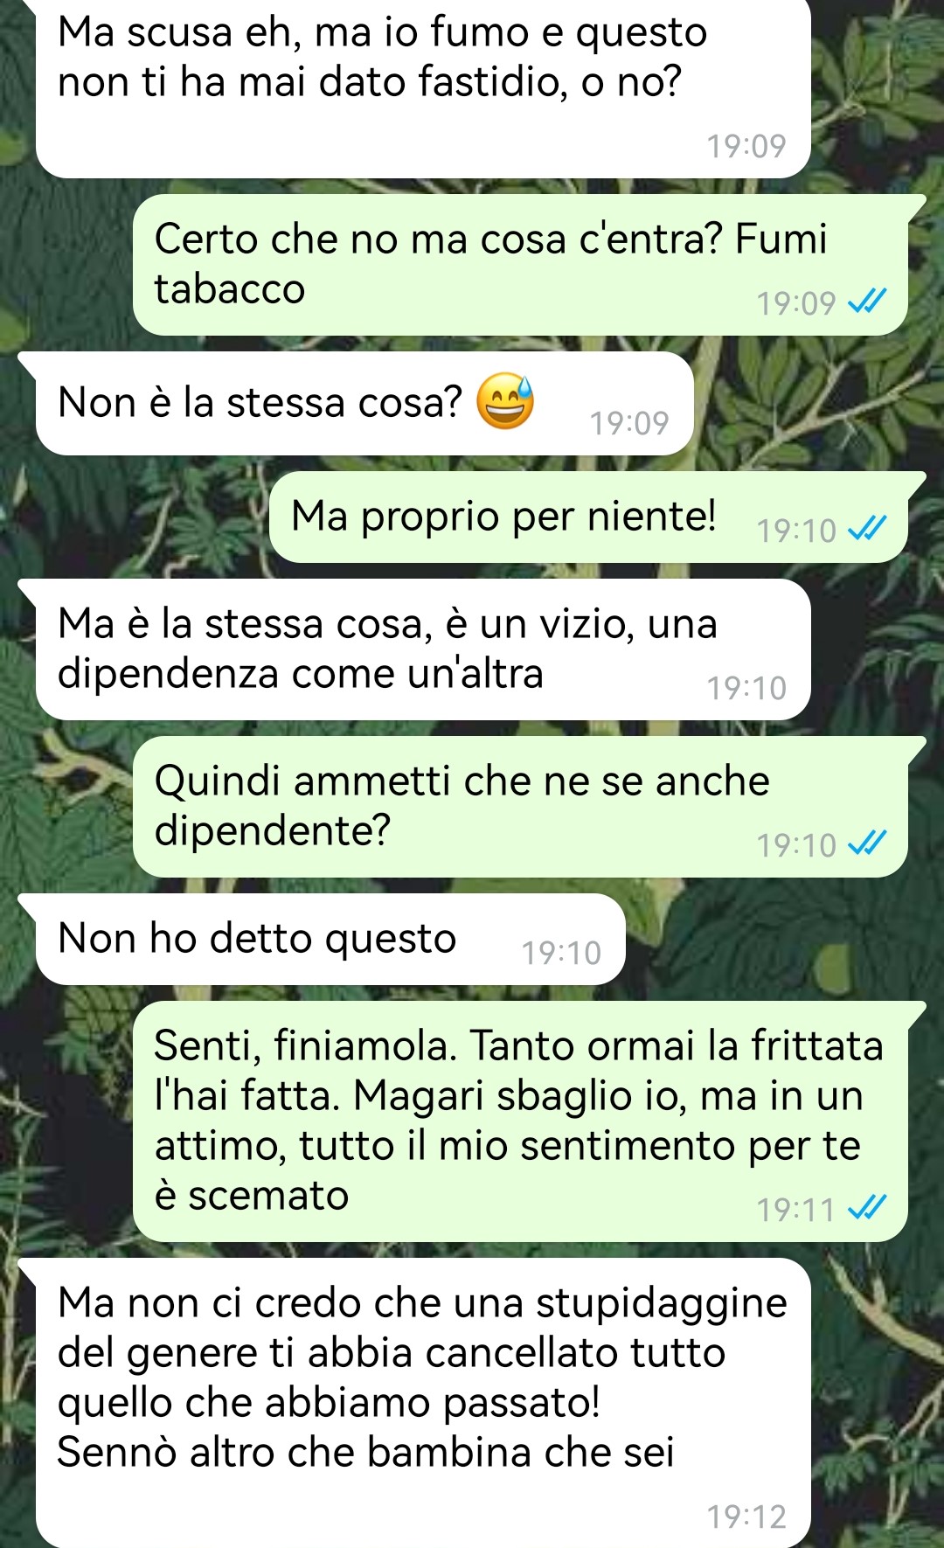Select the 'Ma proprio per niente!' bubble
The height and width of the screenshot is (1548, 944).
[588, 517]
